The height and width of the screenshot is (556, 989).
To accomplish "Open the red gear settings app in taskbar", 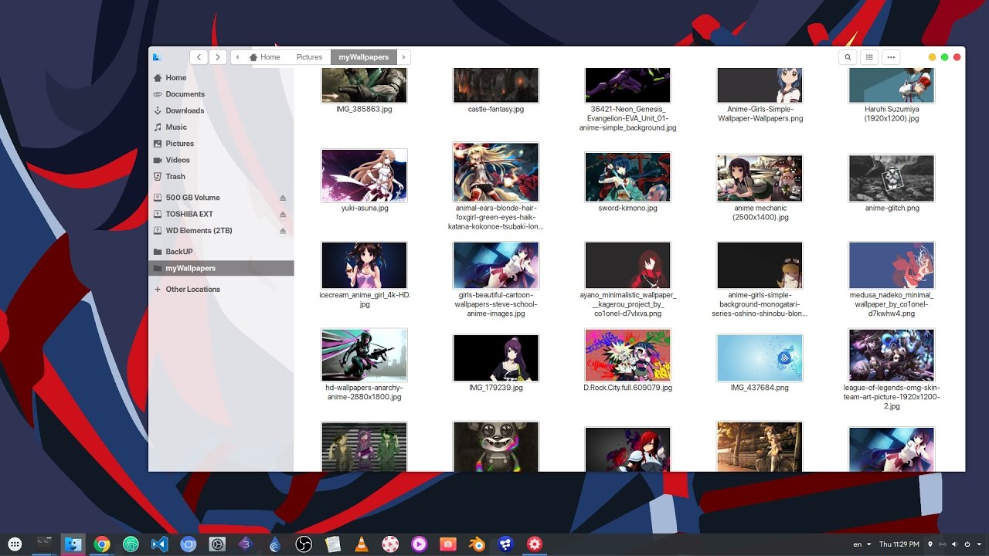I will tap(534, 544).
